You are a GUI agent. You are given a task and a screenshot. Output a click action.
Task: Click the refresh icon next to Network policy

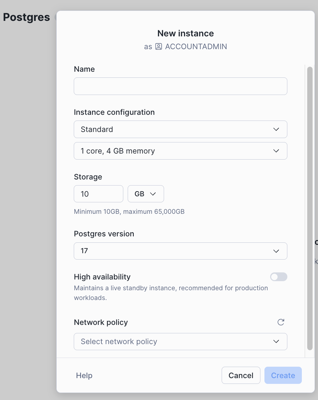pyautogui.click(x=281, y=322)
